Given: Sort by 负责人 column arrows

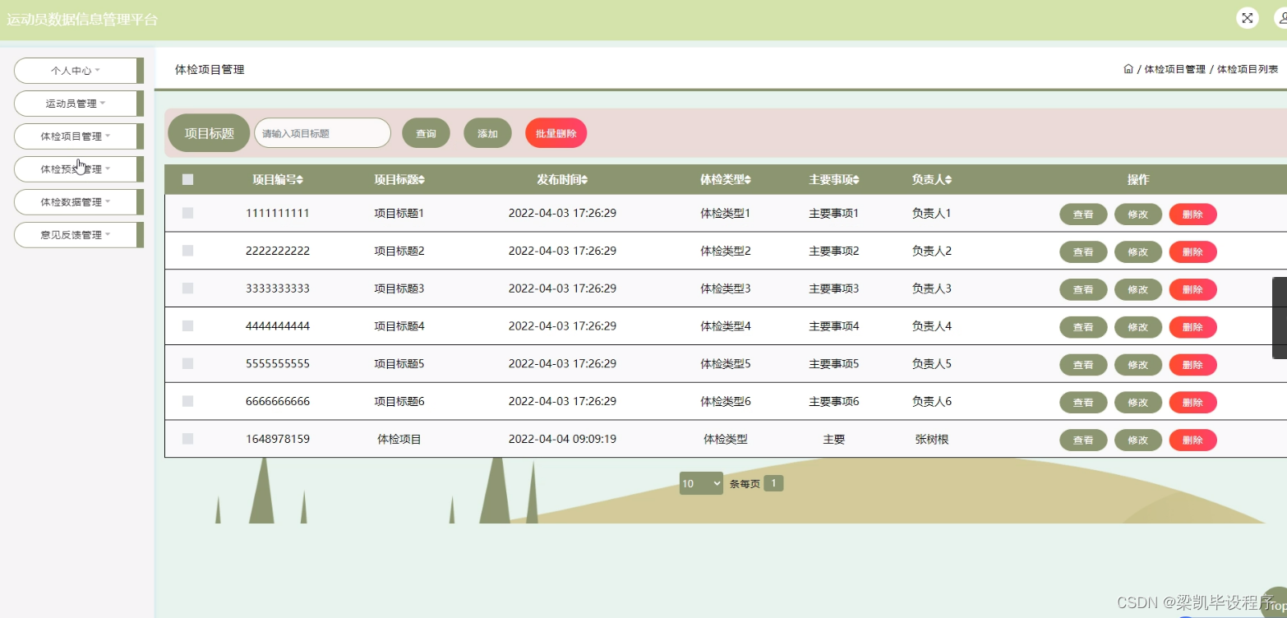Looking at the screenshot, I should pos(948,180).
